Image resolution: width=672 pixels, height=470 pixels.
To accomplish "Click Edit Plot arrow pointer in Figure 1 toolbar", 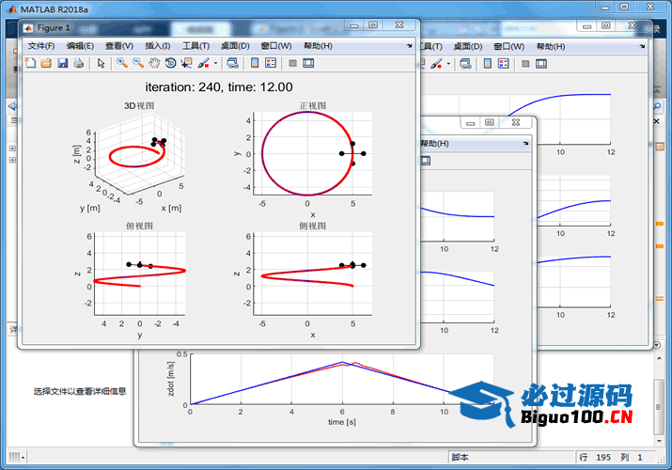I will click(x=101, y=63).
